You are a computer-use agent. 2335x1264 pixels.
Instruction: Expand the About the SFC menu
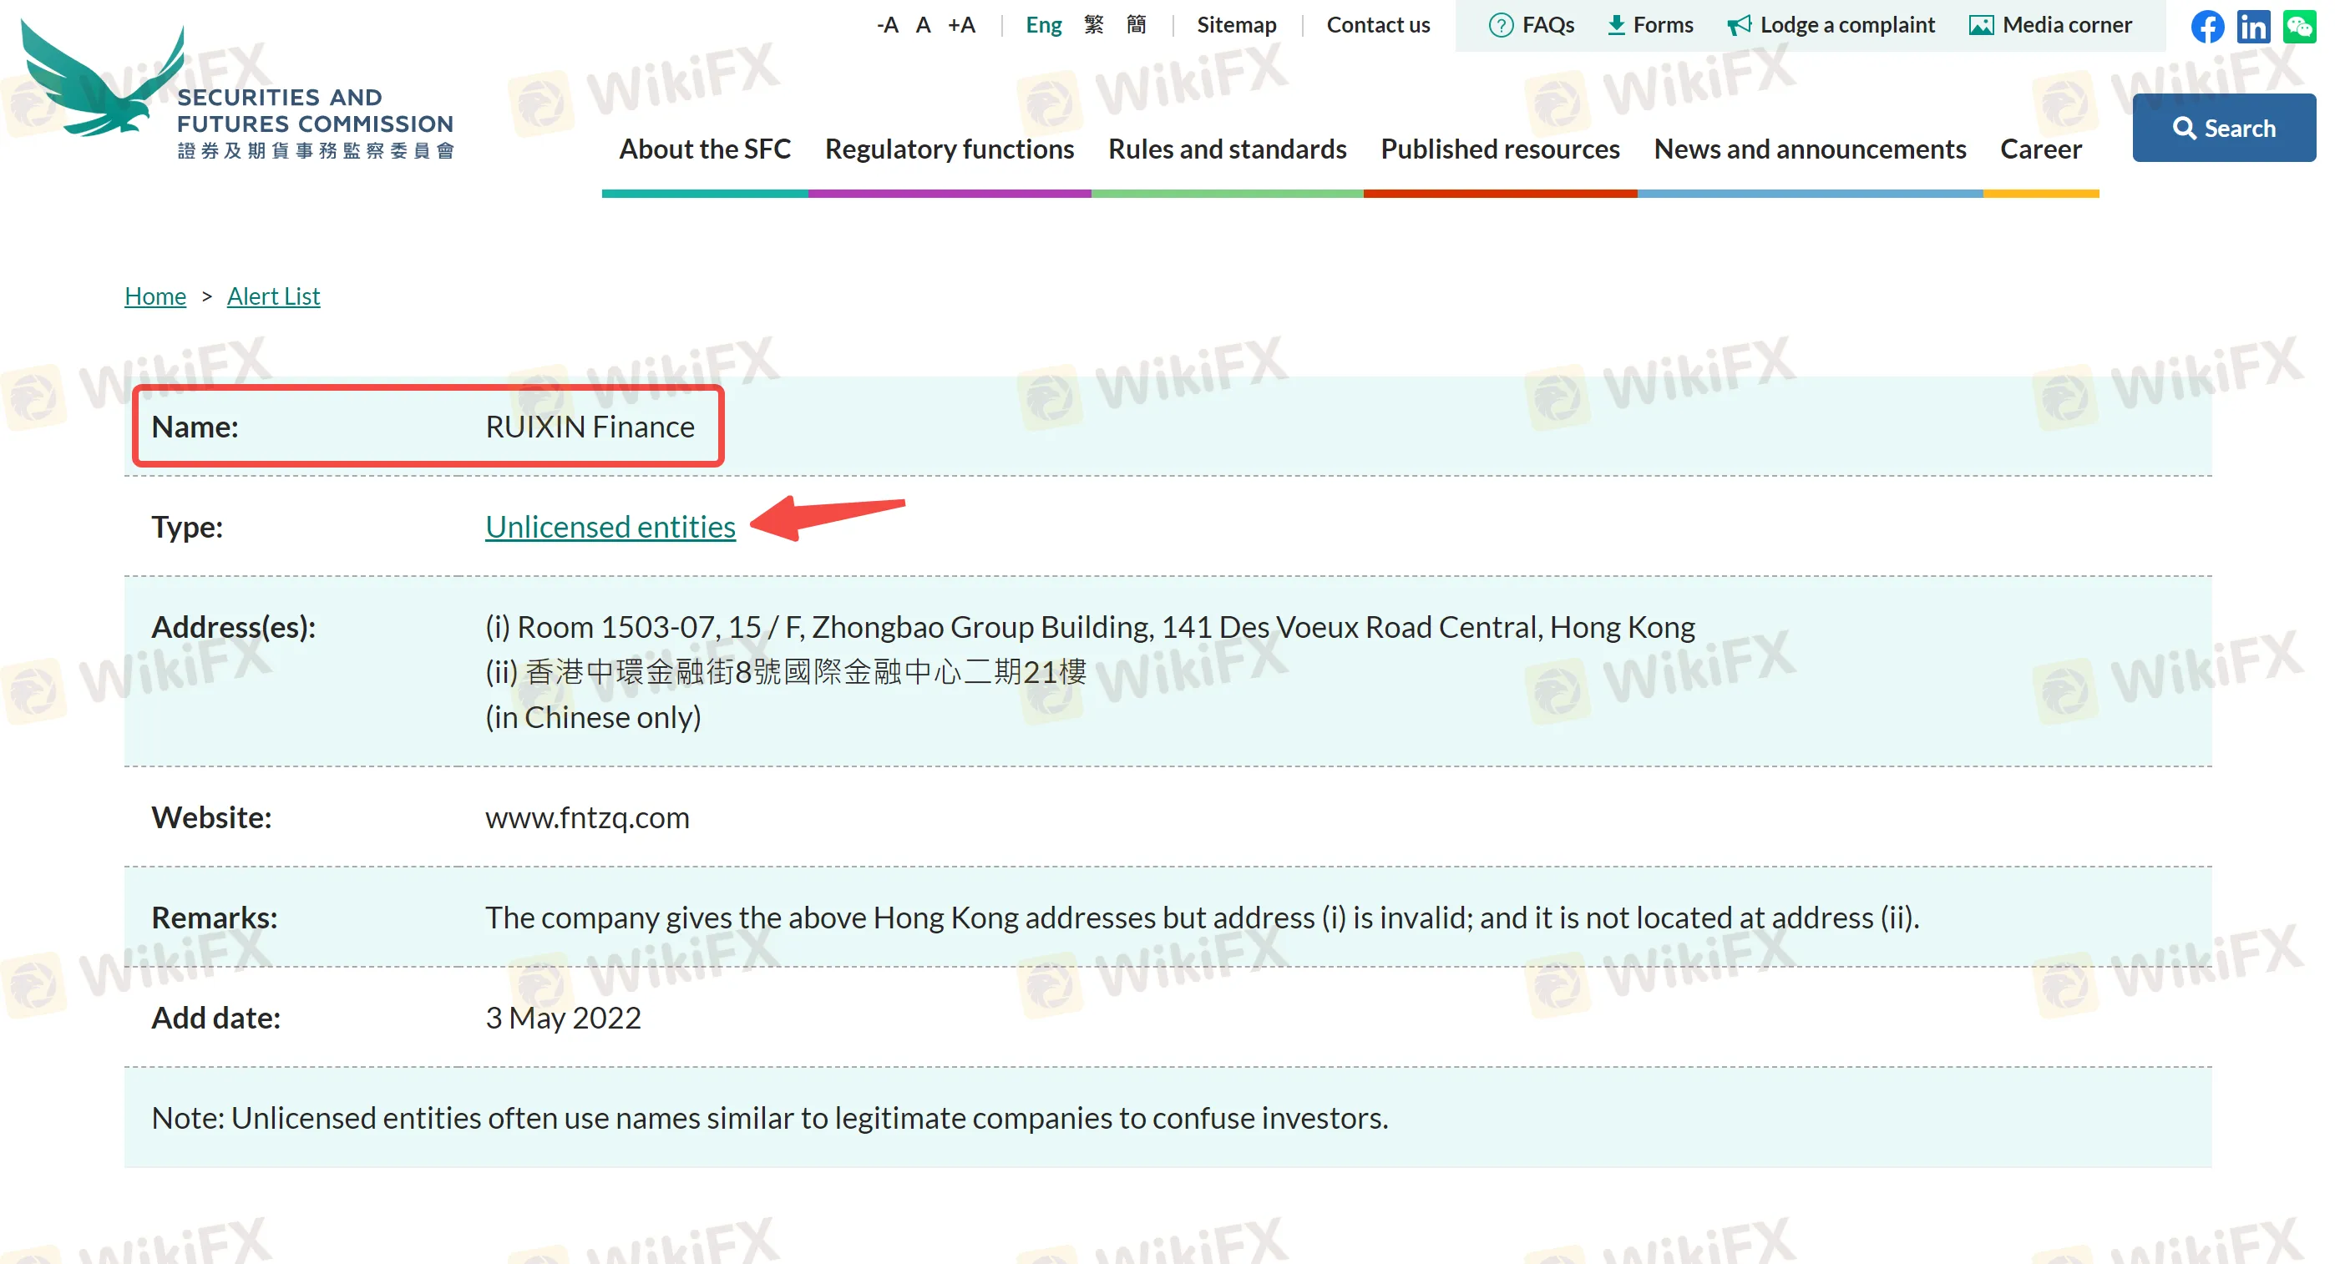[x=704, y=149]
